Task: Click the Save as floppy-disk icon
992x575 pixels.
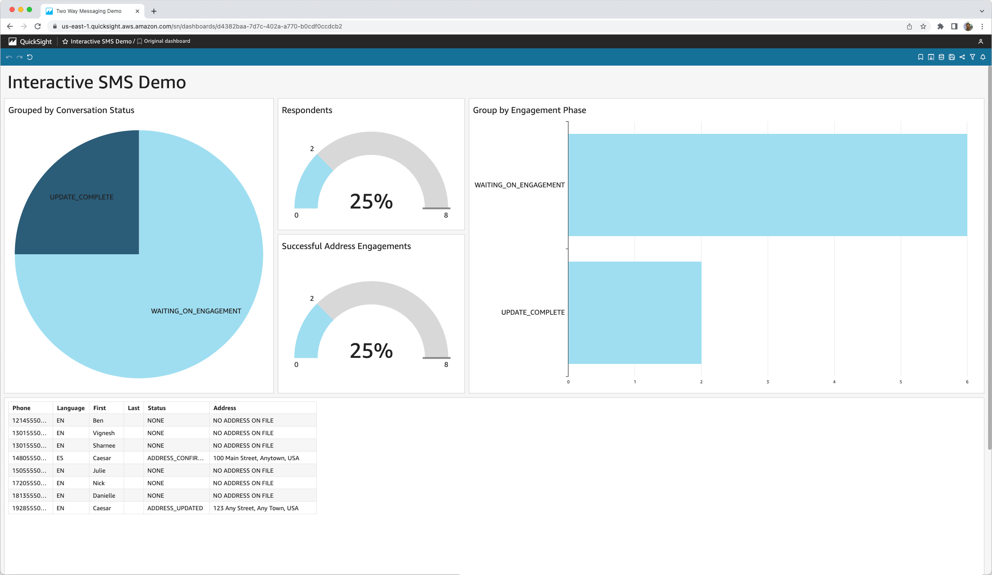Action: 951,57
